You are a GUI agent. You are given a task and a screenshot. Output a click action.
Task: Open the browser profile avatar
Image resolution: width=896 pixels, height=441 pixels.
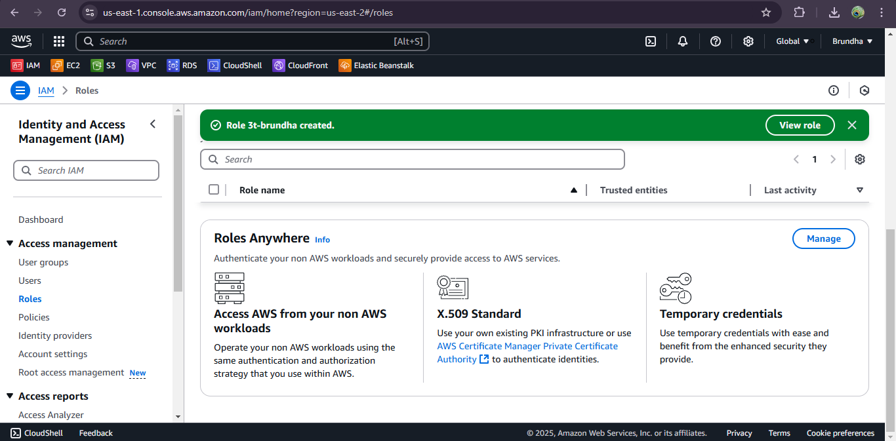pos(858,12)
